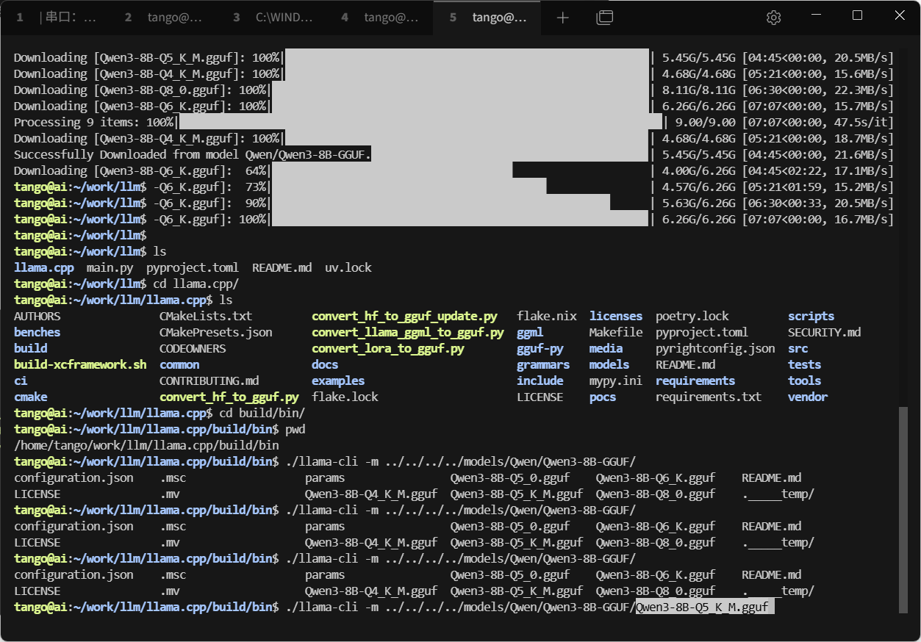The image size is (921, 642).
Task: Click the scripts directory name
Action: [x=811, y=316]
